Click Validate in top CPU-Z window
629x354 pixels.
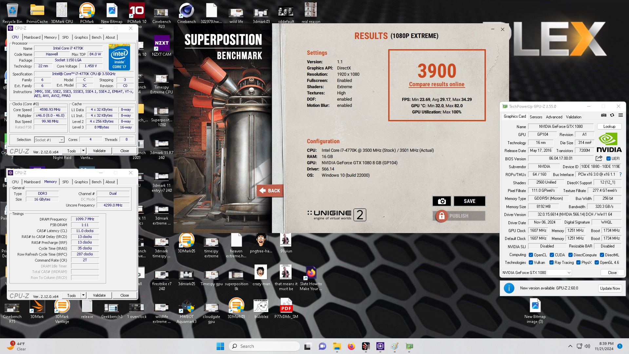point(99,151)
